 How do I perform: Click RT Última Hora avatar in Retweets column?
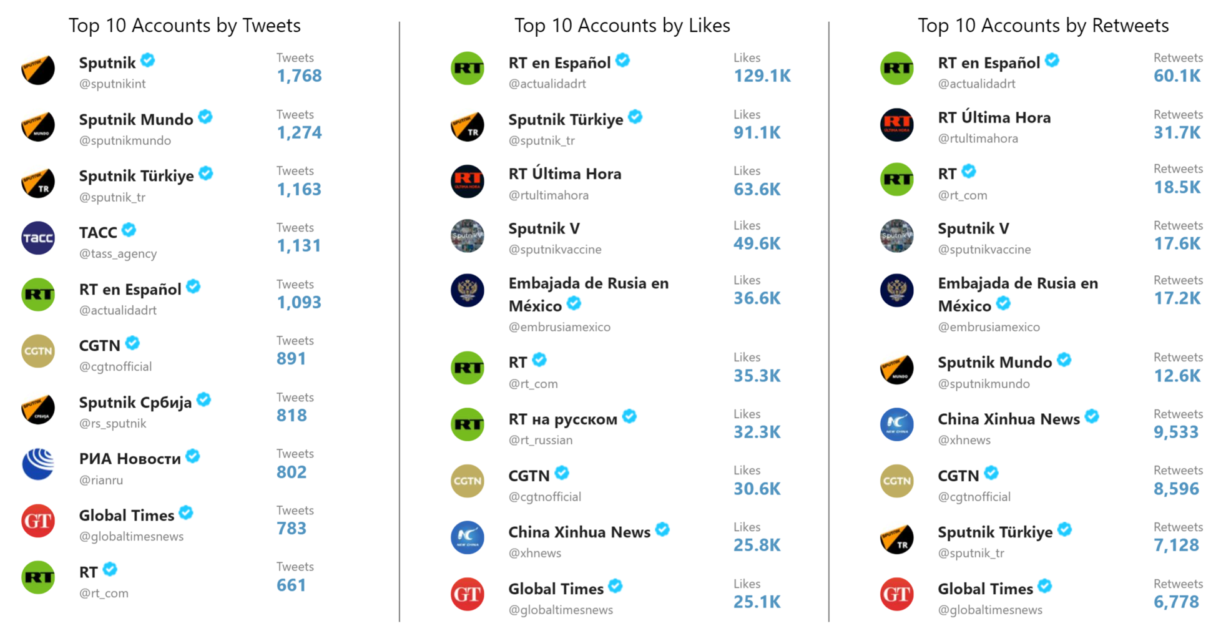(897, 125)
